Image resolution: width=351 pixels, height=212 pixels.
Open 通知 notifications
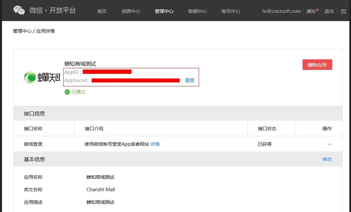[x=311, y=11]
